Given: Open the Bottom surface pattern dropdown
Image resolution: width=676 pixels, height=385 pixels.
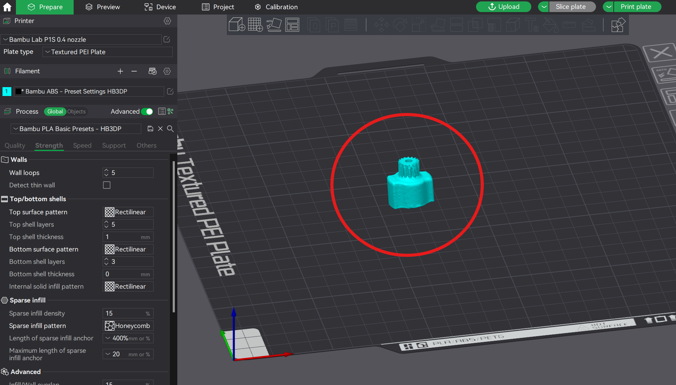Looking at the screenshot, I should (x=128, y=249).
